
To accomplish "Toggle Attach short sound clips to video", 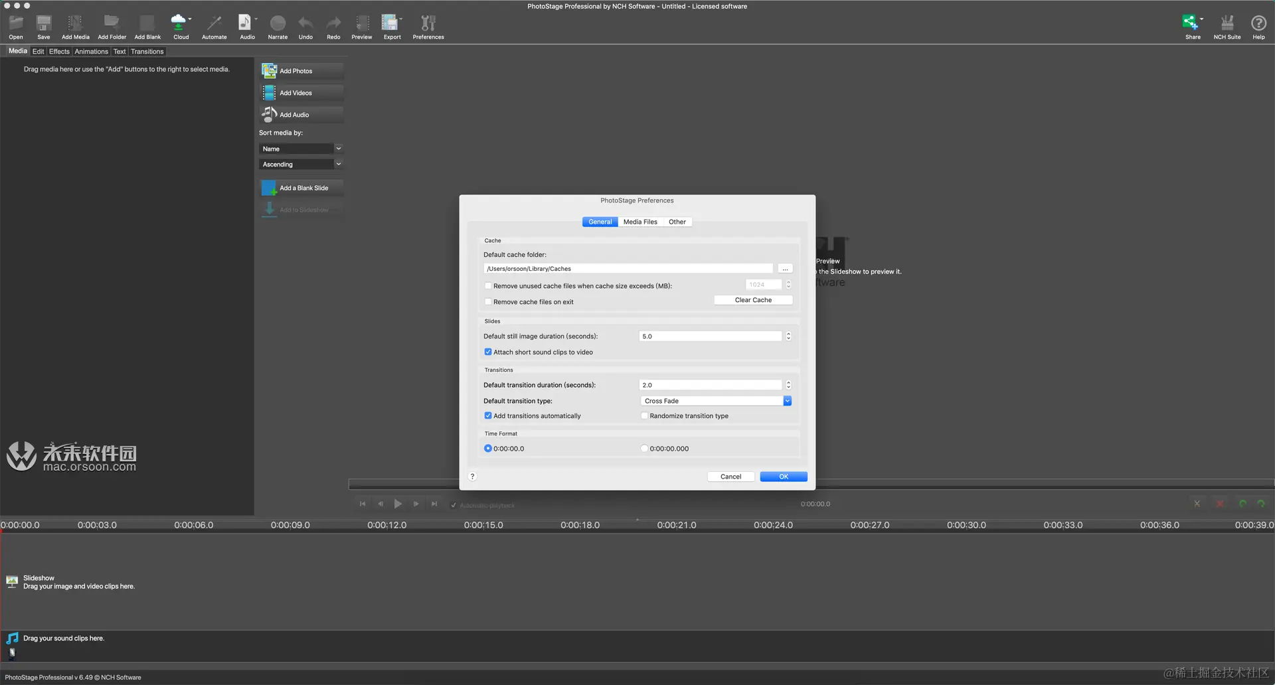I will pyautogui.click(x=488, y=352).
